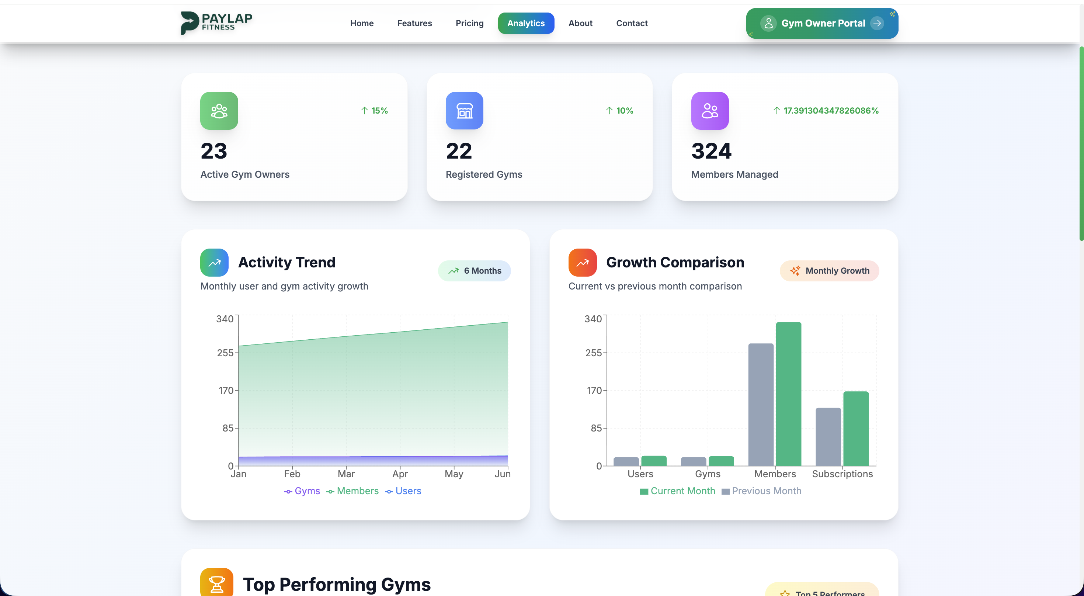This screenshot has width=1084, height=596.
Task: Toggle the Gyms series in Activity Trend legend
Action: [302, 491]
